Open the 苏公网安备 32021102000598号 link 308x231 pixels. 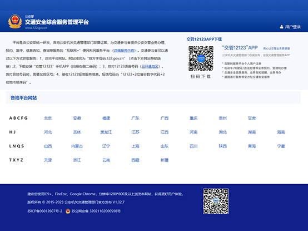(96, 211)
